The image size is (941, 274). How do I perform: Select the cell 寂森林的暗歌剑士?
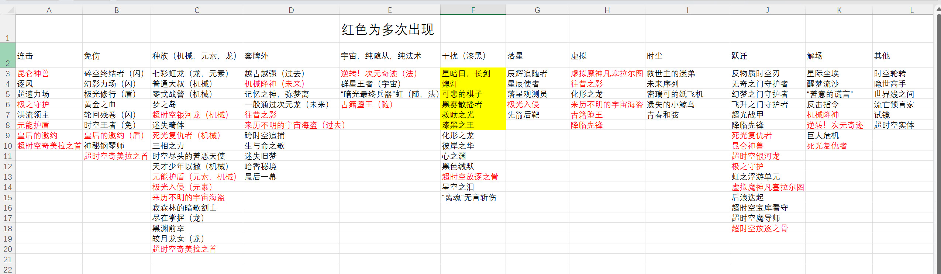(196, 208)
